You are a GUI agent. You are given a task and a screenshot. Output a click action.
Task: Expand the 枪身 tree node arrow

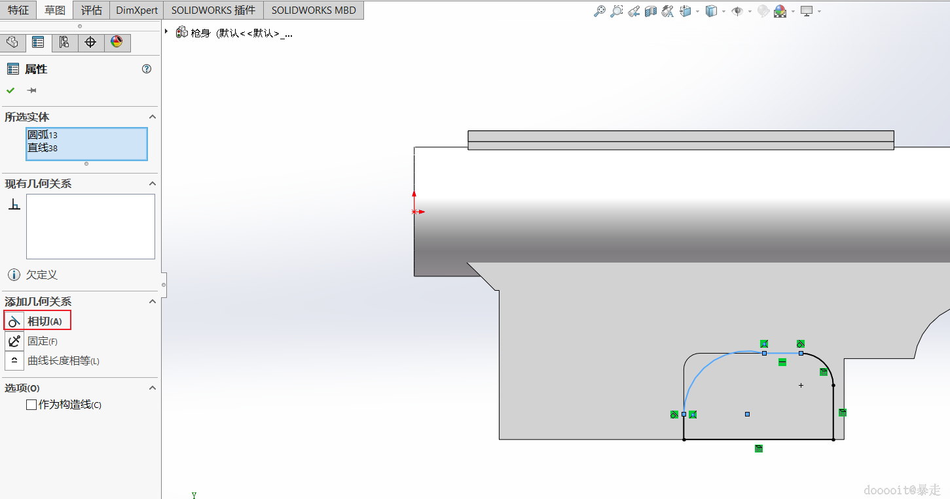(167, 31)
